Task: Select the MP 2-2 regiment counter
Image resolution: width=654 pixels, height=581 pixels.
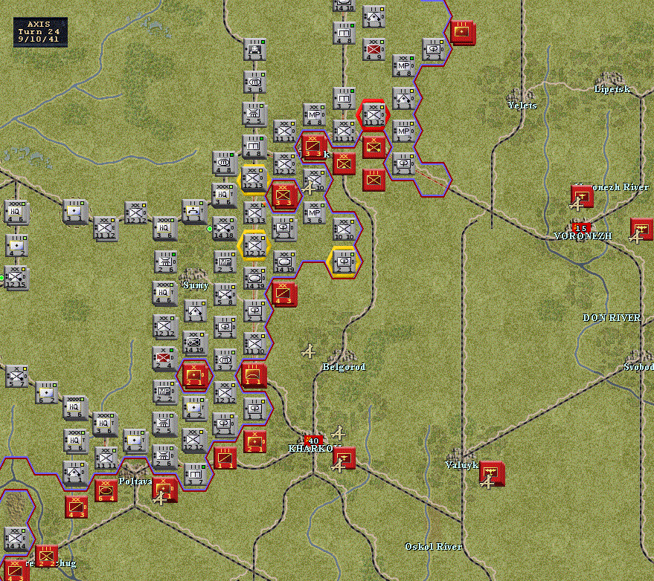Action: (164, 392)
